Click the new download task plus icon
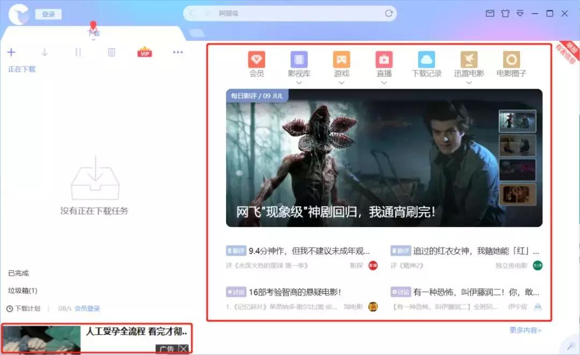The image size is (580, 355). (x=11, y=52)
